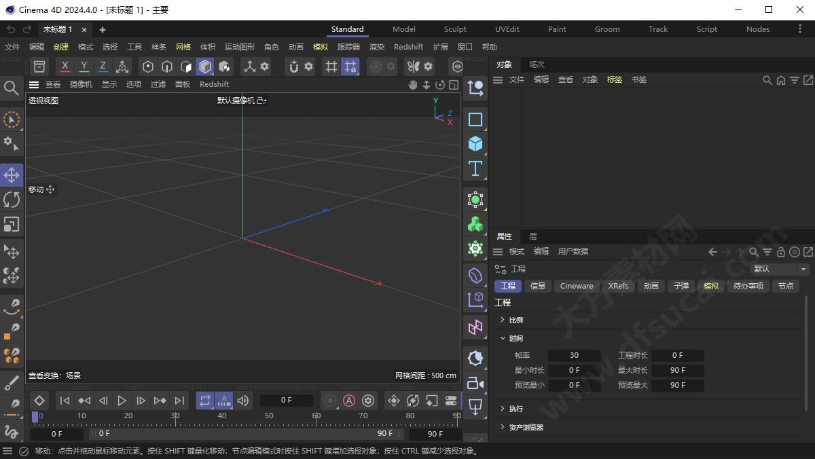
Task: Click the 节点 button
Action: (786, 286)
